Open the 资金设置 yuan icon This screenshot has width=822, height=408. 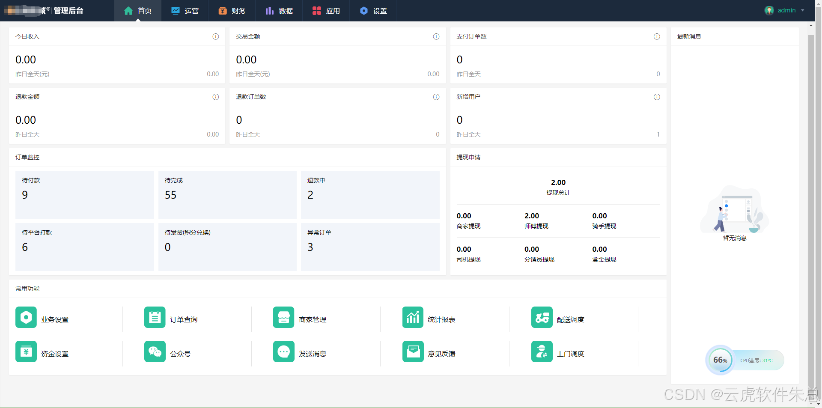(x=26, y=351)
